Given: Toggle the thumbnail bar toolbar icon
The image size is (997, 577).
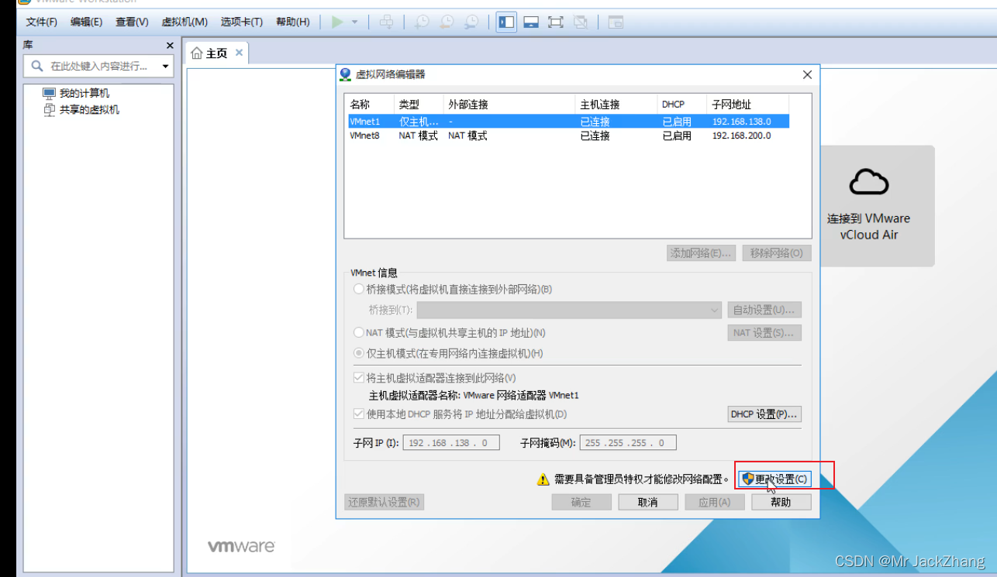Looking at the screenshot, I should [531, 22].
